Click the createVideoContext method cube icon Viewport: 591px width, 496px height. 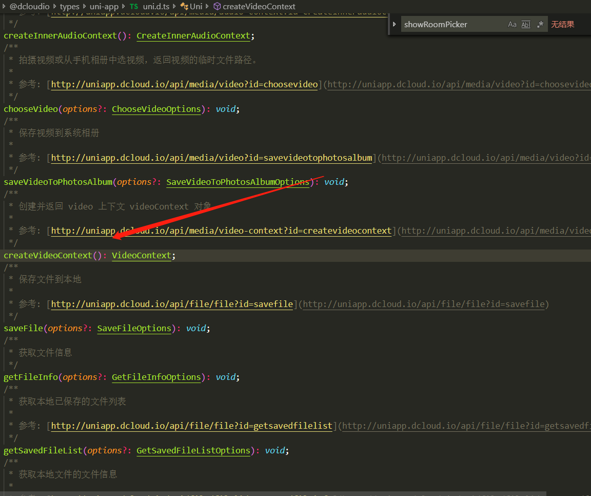point(217,7)
